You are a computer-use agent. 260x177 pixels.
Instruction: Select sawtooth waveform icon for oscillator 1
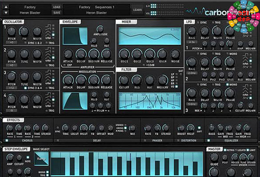click(x=49, y=29)
